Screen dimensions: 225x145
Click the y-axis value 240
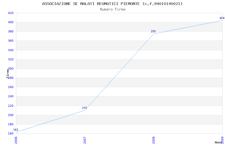(11, 96)
